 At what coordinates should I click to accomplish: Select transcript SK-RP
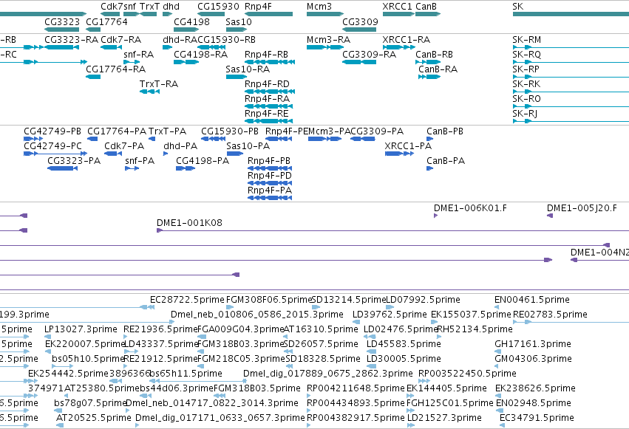coord(571,77)
